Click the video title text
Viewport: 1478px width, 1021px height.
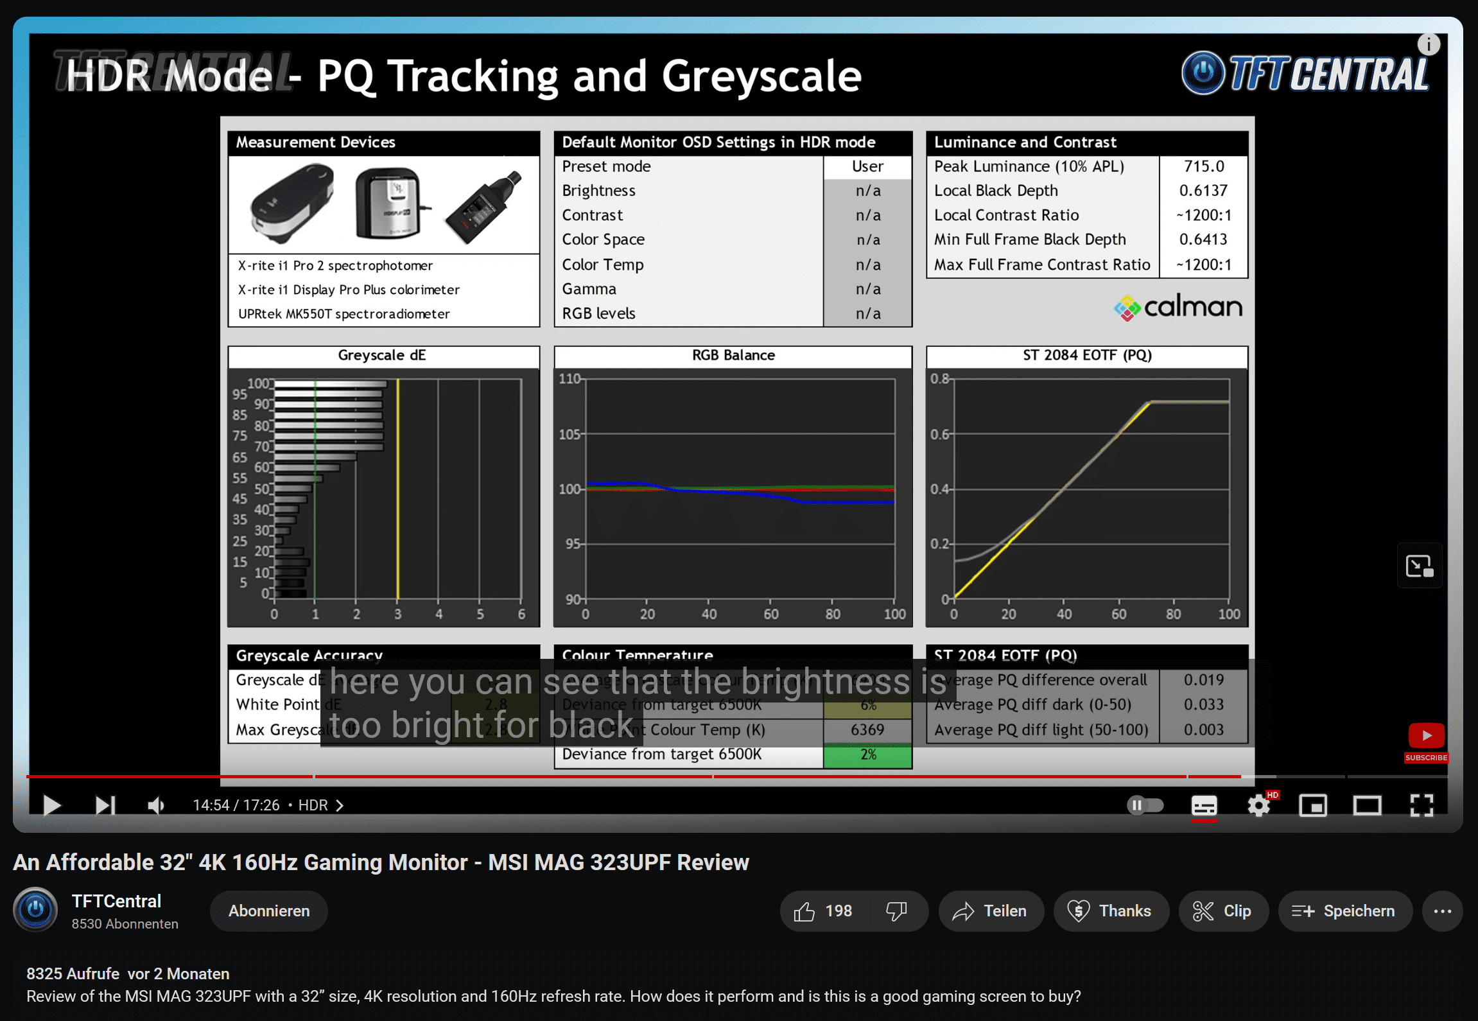pos(381,862)
